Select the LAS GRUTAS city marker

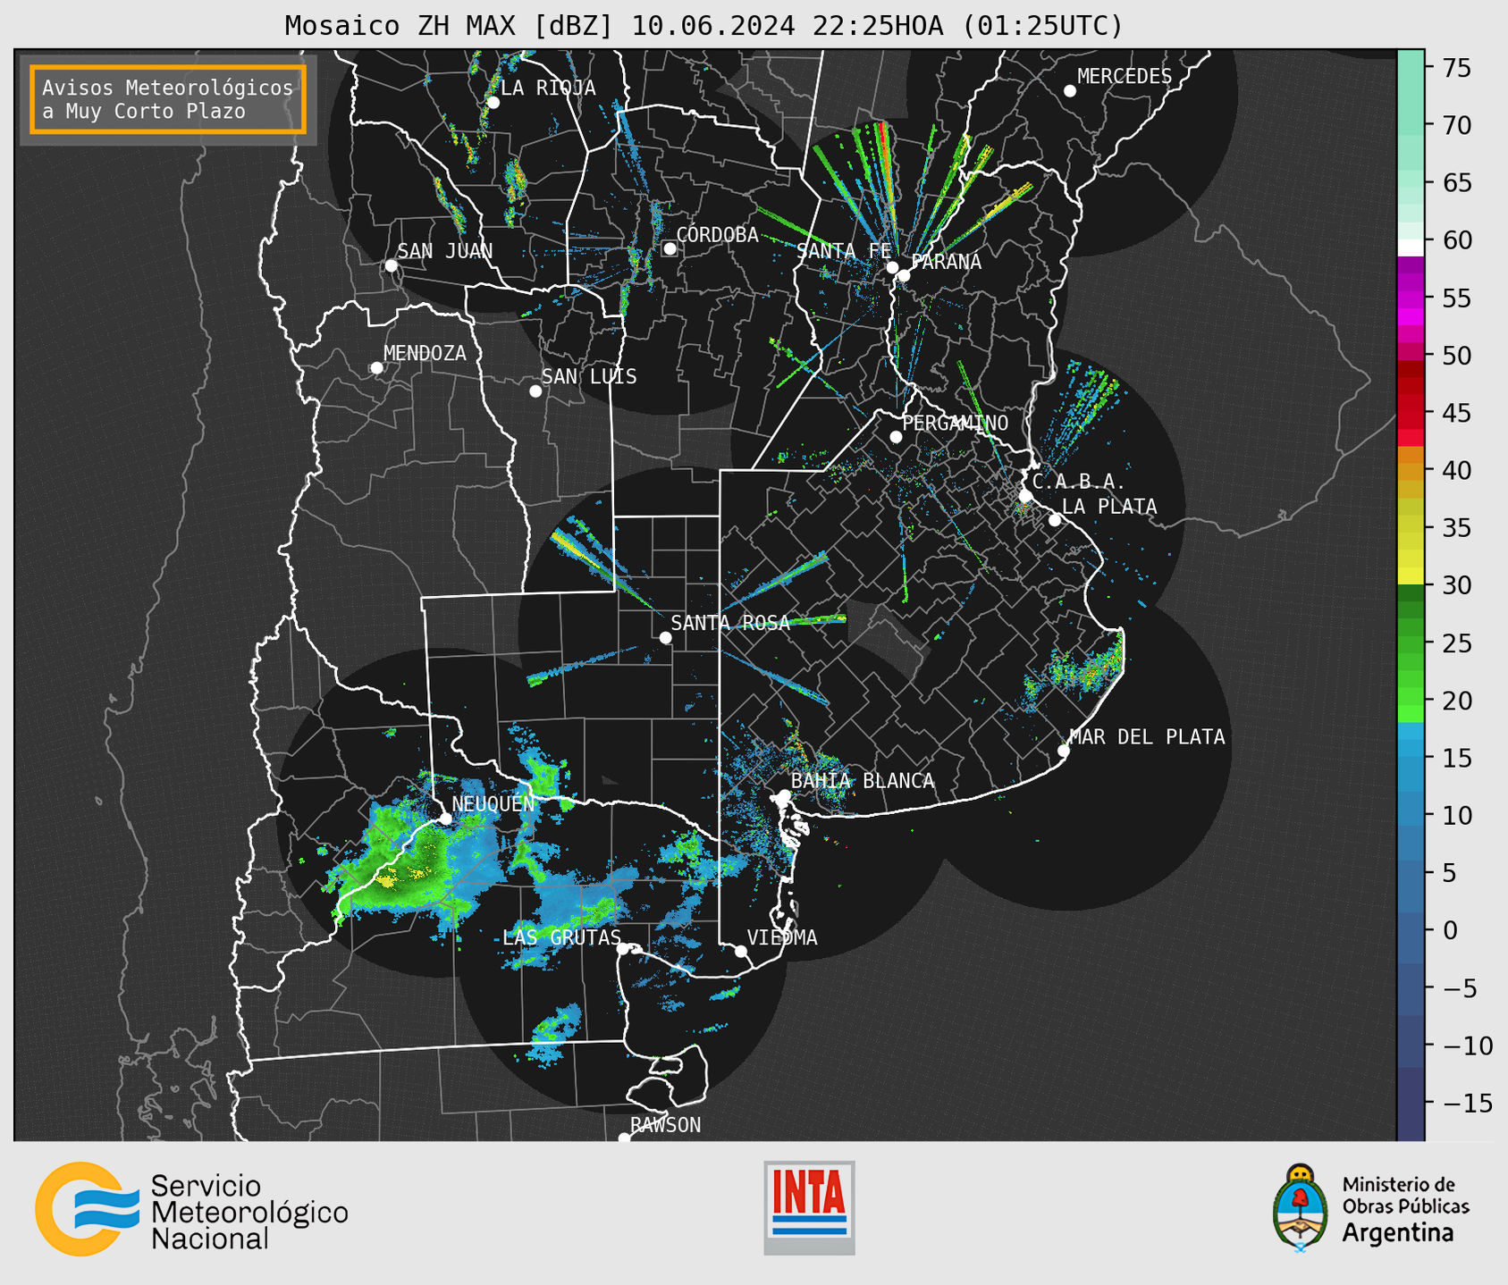(623, 949)
